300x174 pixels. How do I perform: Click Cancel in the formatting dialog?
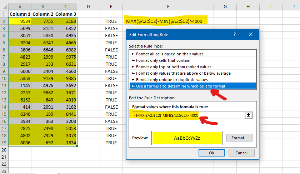[241, 153]
